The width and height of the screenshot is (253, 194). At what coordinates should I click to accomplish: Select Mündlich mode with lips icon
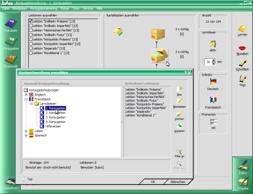[x=242, y=51]
